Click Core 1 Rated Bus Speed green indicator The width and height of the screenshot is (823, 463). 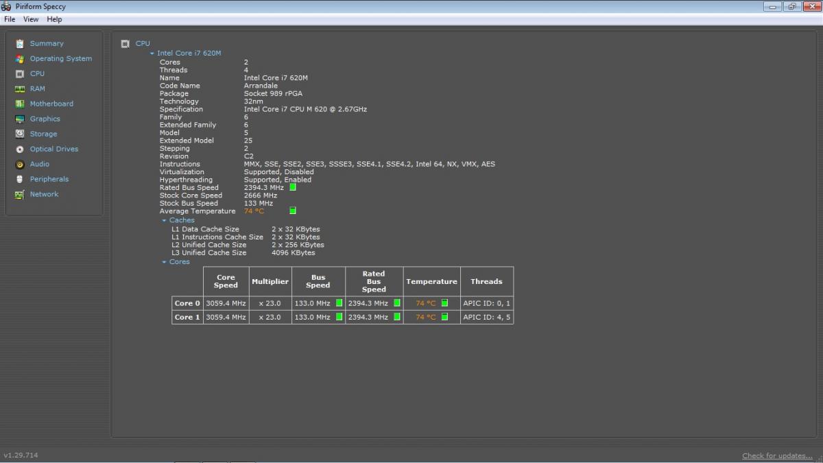[x=397, y=317]
